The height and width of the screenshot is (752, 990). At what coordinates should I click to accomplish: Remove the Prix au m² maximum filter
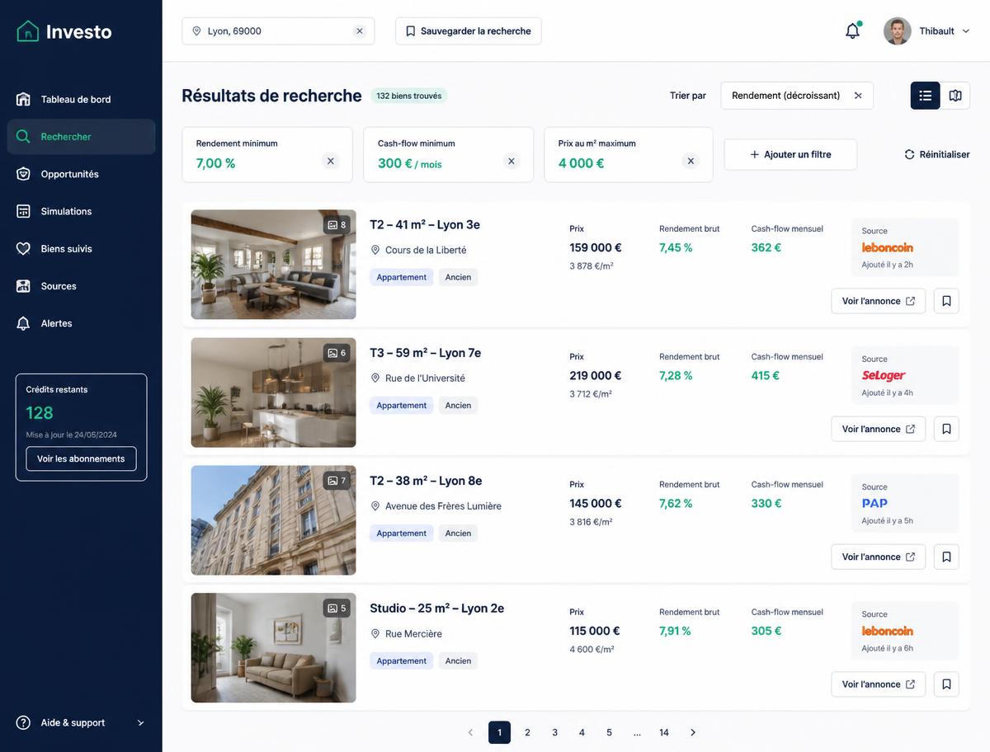(x=691, y=161)
